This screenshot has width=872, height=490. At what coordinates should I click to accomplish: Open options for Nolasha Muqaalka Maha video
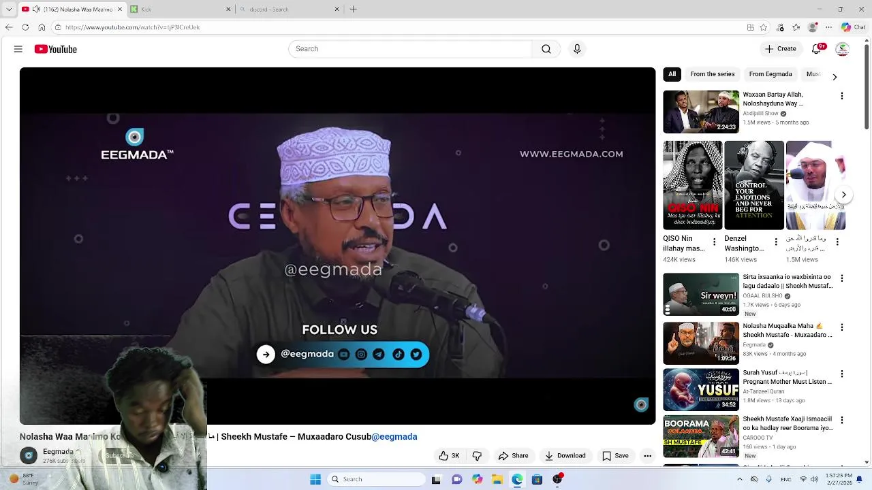pos(842,327)
